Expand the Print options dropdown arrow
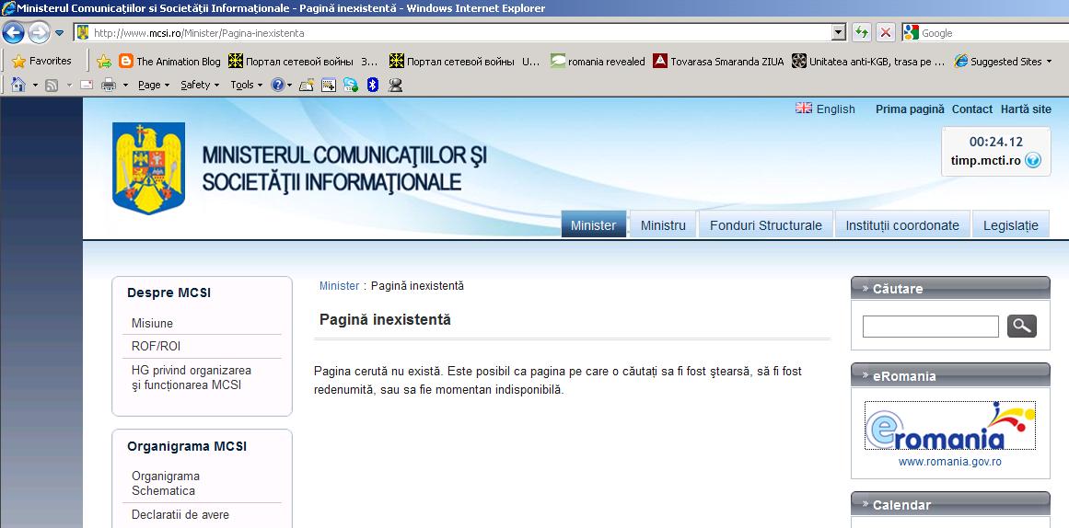 pyautogui.click(x=125, y=86)
